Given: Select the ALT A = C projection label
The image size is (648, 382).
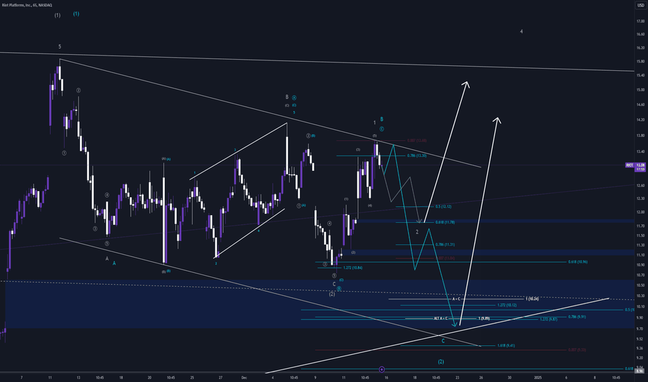Looking at the screenshot, I should (441, 318).
